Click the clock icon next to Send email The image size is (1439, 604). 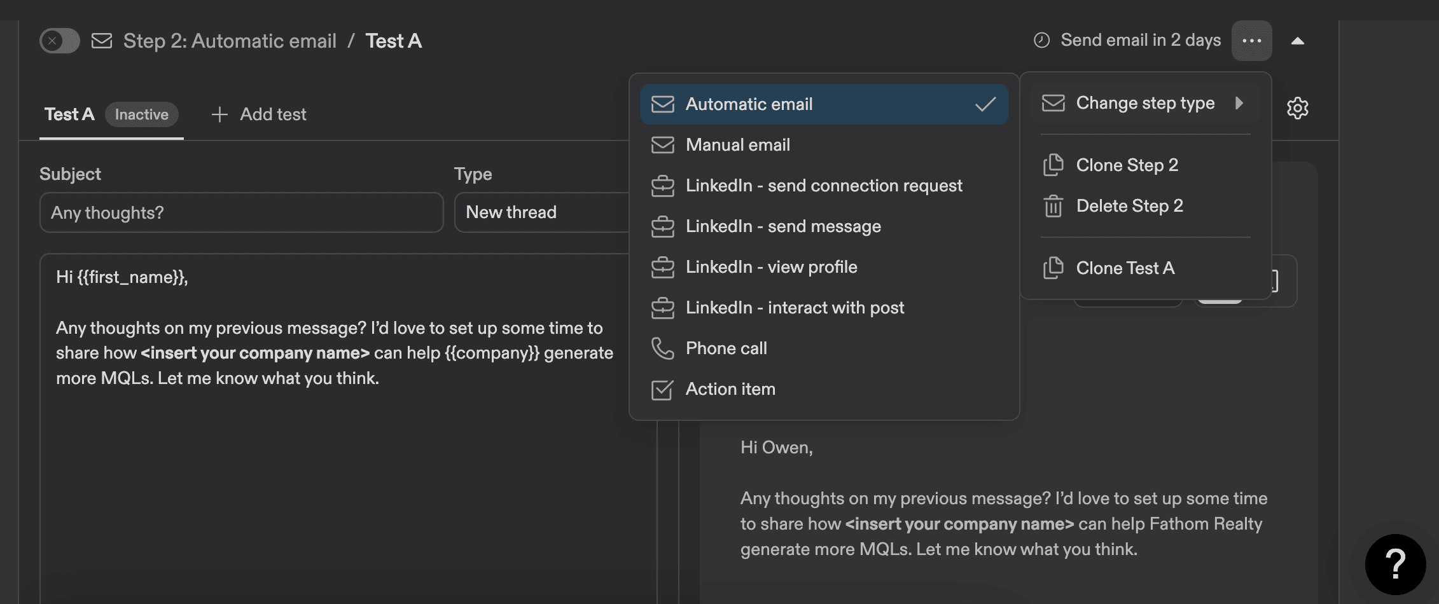tap(1041, 40)
